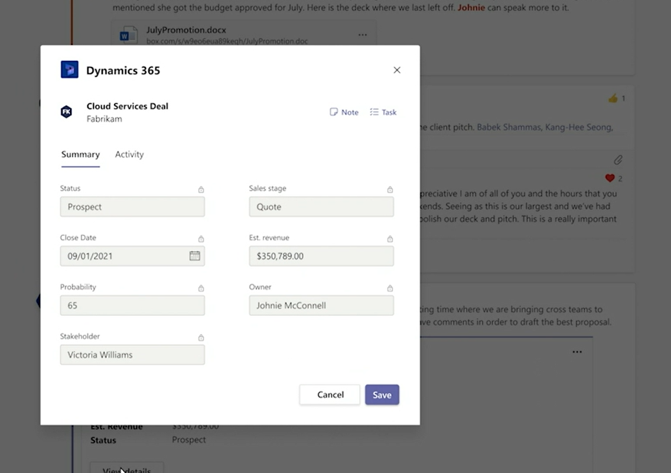Viewport: 671px width, 473px height.
Task: Open the Close Date calendar picker
Action: (x=195, y=256)
